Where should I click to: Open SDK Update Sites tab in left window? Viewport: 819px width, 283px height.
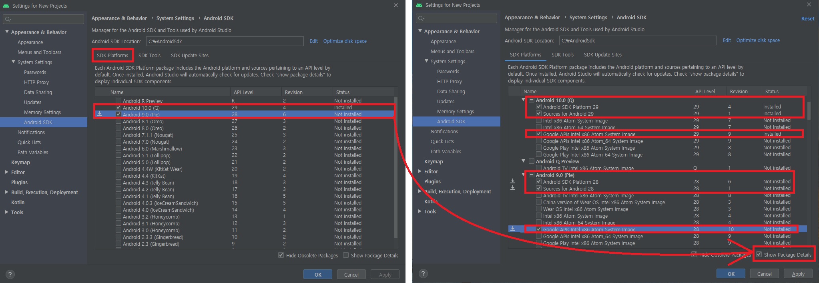190,55
